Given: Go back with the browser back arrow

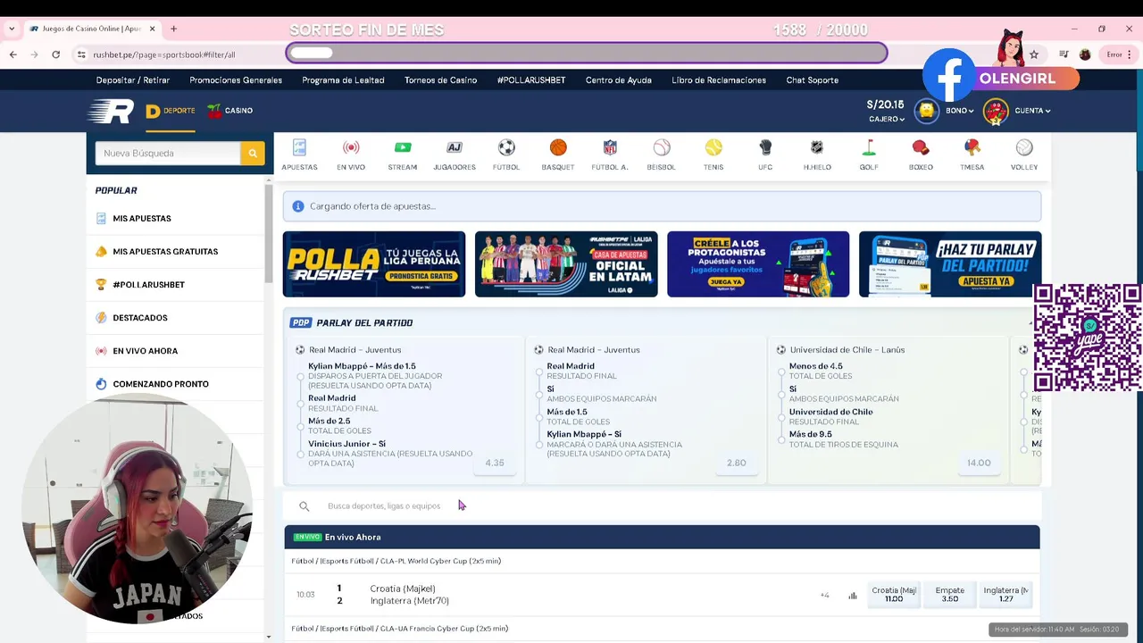Looking at the screenshot, I should pos(13,54).
